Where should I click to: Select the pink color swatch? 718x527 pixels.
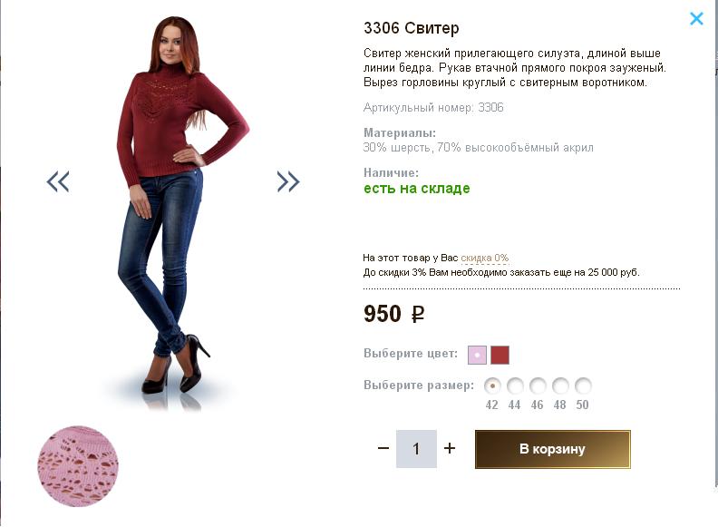click(477, 355)
